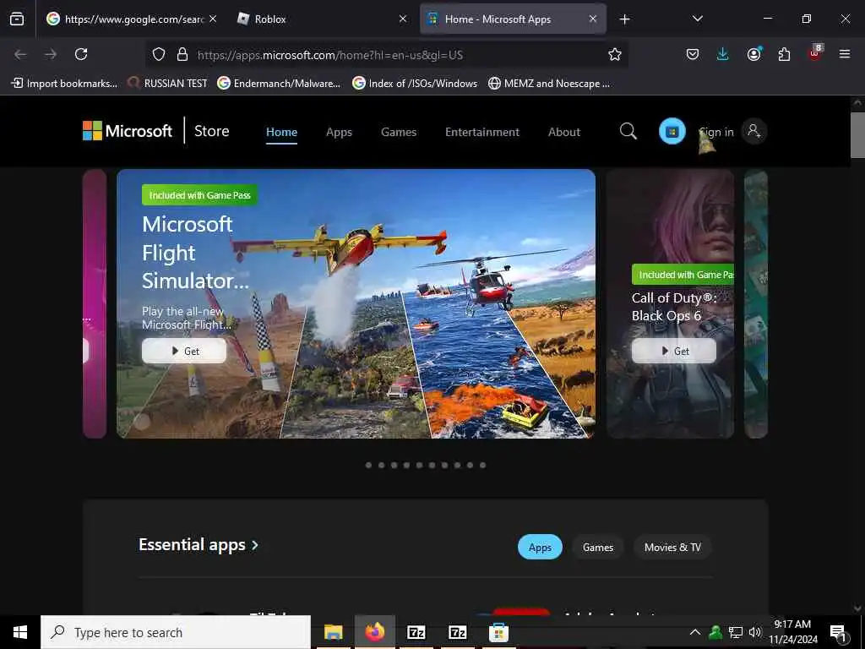Click the network tray icon

pyautogui.click(x=736, y=632)
